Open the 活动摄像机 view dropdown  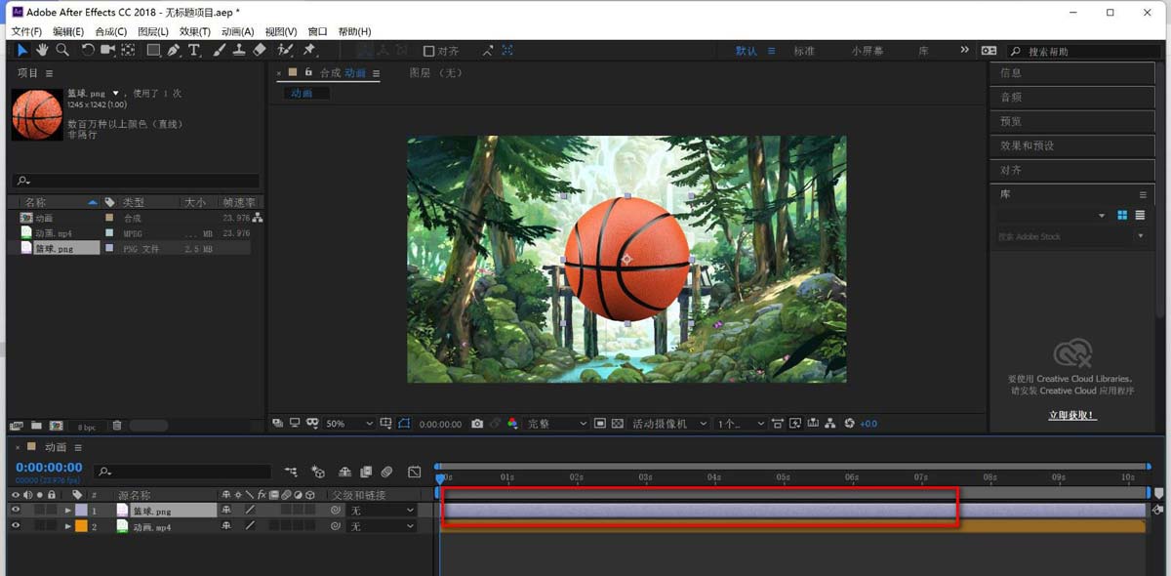(x=671, y=424)
